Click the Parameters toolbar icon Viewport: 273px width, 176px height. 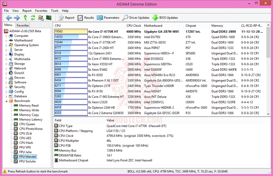[100, 18]
